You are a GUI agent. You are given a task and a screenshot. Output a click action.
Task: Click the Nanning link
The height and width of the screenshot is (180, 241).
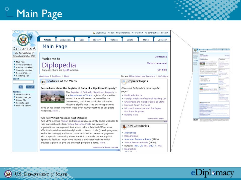pyautogui.click(x=78, y=121)
